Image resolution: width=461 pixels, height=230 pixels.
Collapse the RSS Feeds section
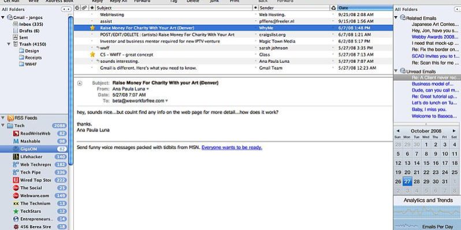tap(3, 118)
